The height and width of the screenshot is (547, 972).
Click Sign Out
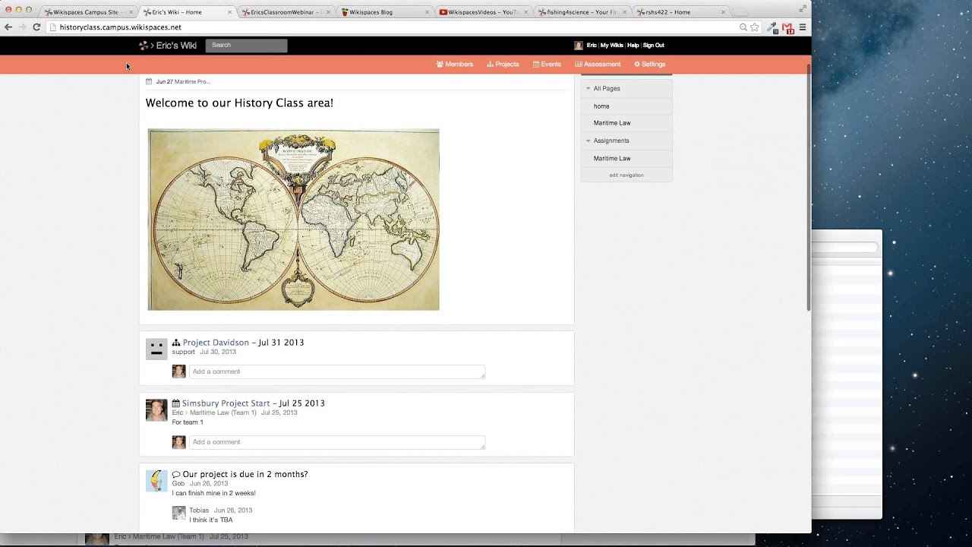click(x=653, y=46)
